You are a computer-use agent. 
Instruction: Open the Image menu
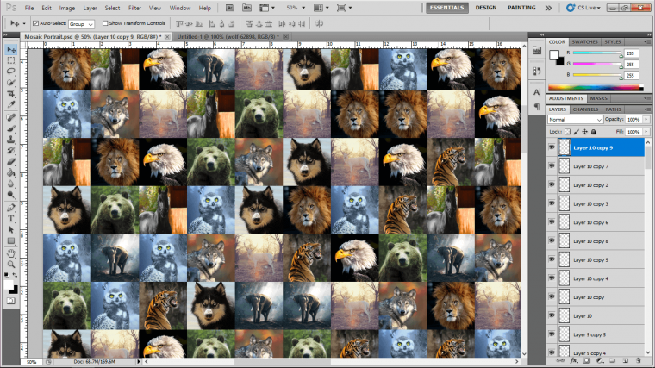67,8
